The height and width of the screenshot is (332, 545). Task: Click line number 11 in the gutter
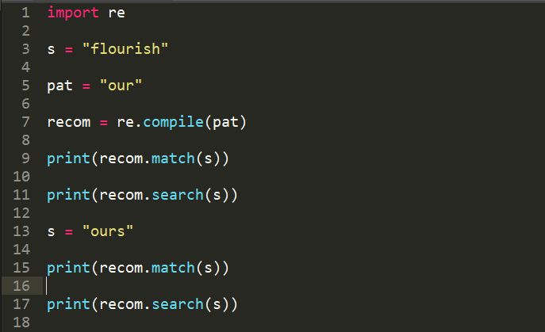click(21, 195)
